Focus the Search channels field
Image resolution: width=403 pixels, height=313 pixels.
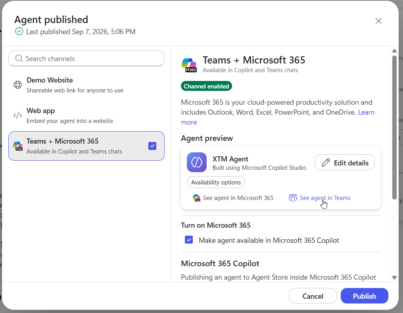86,58
